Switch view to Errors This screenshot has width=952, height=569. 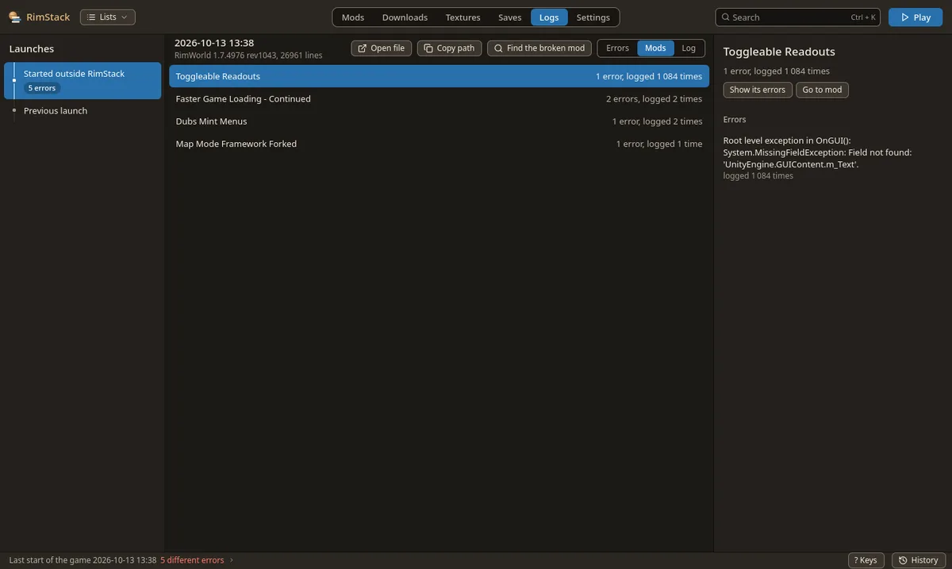point(617,48)
